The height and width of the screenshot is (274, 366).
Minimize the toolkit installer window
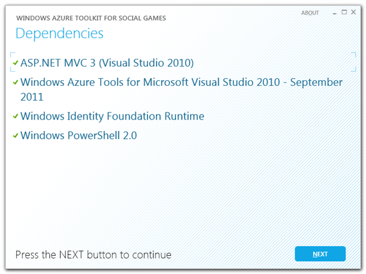pos(334,13)
